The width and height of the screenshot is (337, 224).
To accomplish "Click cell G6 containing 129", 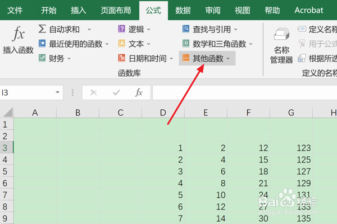I will point(291,183).
